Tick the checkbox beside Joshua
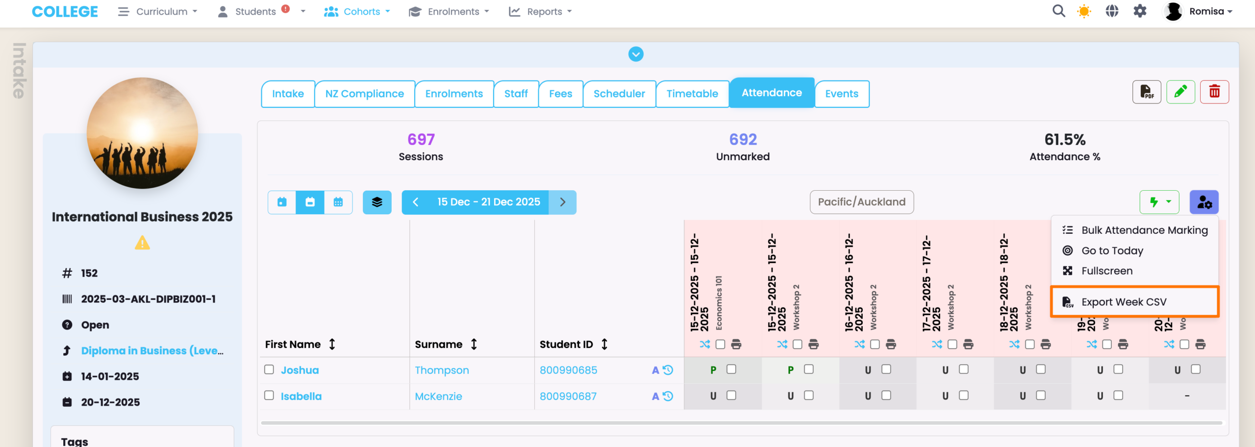The image size is (1255, 447). [269, 370]
